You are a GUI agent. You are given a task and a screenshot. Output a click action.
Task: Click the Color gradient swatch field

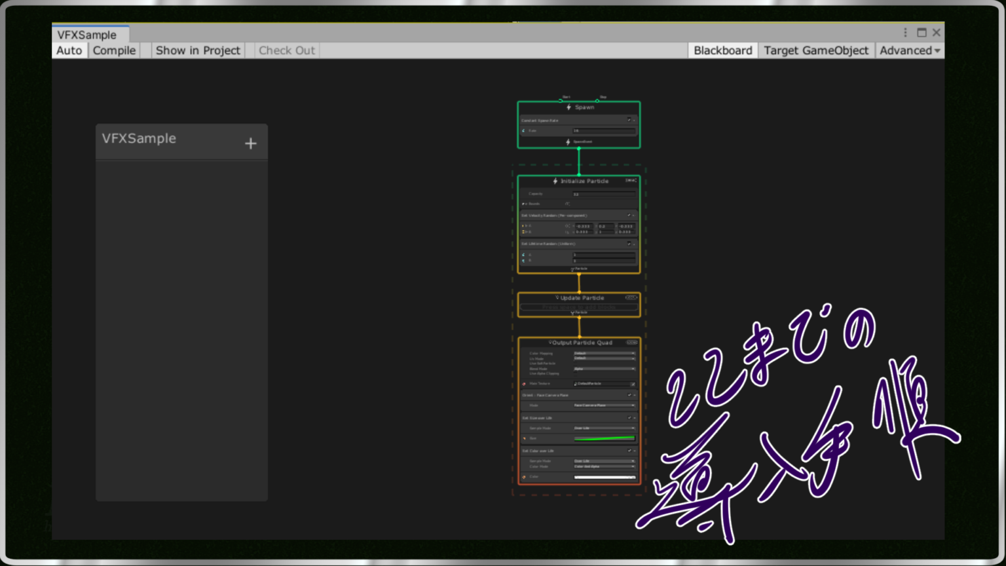(604, 477)
